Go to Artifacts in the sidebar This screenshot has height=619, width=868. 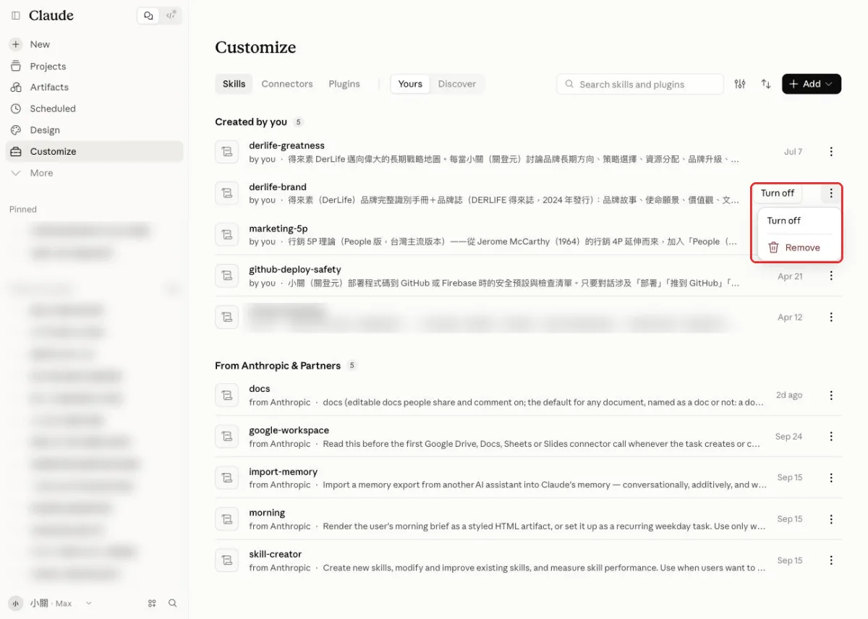click(94, 87)
